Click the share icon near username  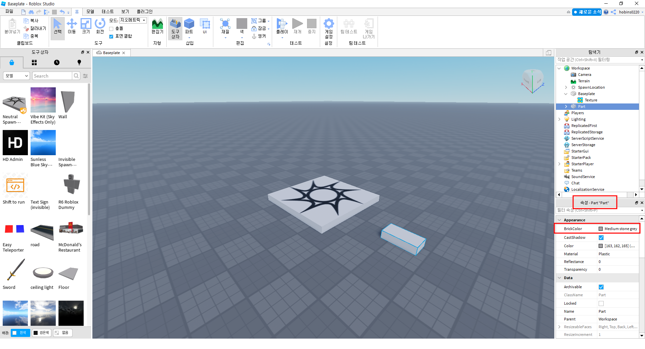click(x=613, y=12)
